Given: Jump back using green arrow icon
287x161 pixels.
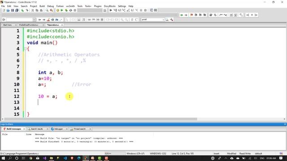Looking at the screenshot, I should pos(181,15).
